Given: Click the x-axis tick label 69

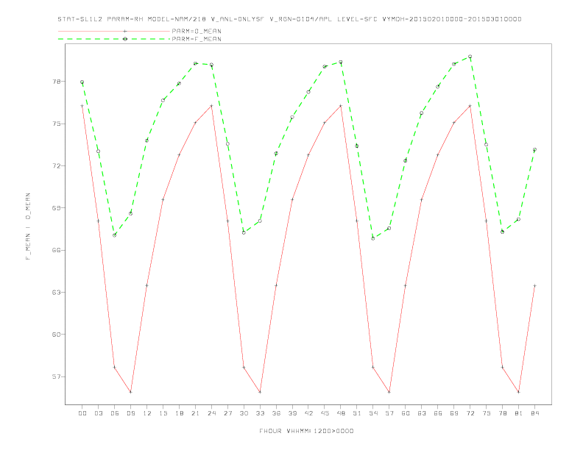Looking at the screenshot, I should (454, 413).
